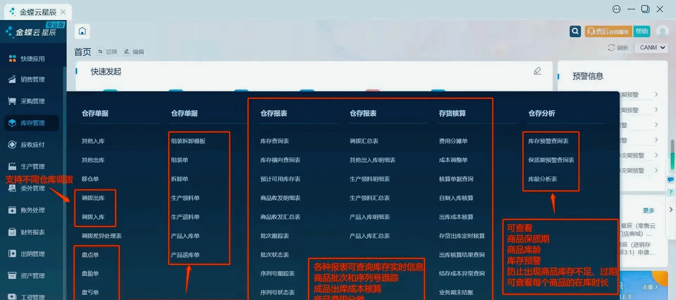The height and width of the screenshot is (300, 676).
Task: Click the 帮助 button
Action: 642,31
